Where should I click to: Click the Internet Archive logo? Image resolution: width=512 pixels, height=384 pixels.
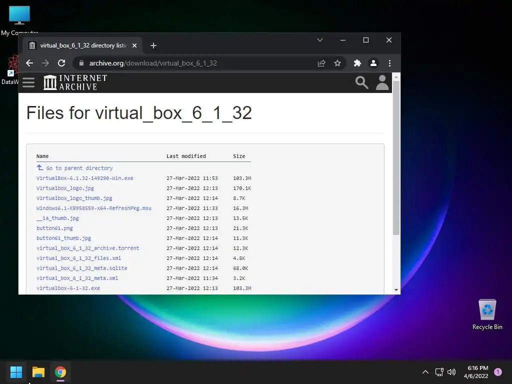[75, 82]
